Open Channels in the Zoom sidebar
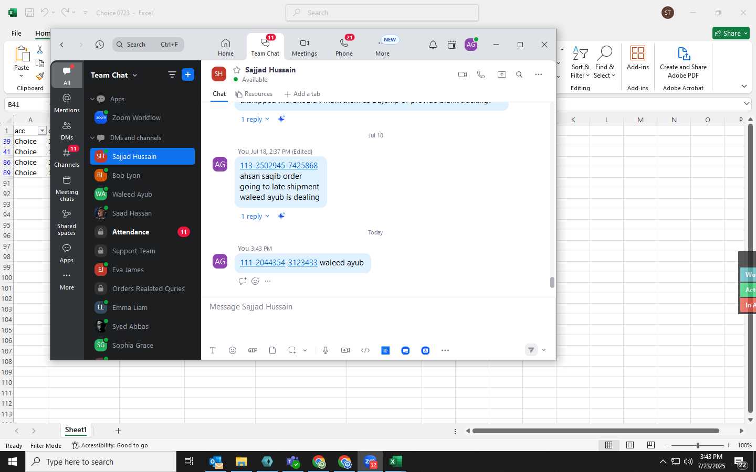 click(x=67, y=158)
